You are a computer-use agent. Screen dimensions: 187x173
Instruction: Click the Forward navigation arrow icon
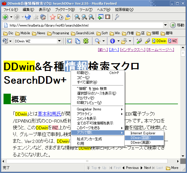(17, 17)
